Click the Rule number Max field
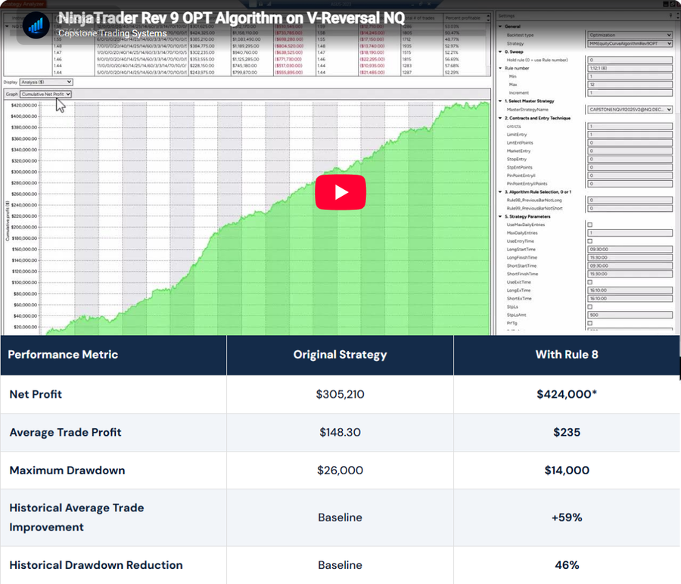The height and width of the screenshot is (584, 681). click(630, 85)
